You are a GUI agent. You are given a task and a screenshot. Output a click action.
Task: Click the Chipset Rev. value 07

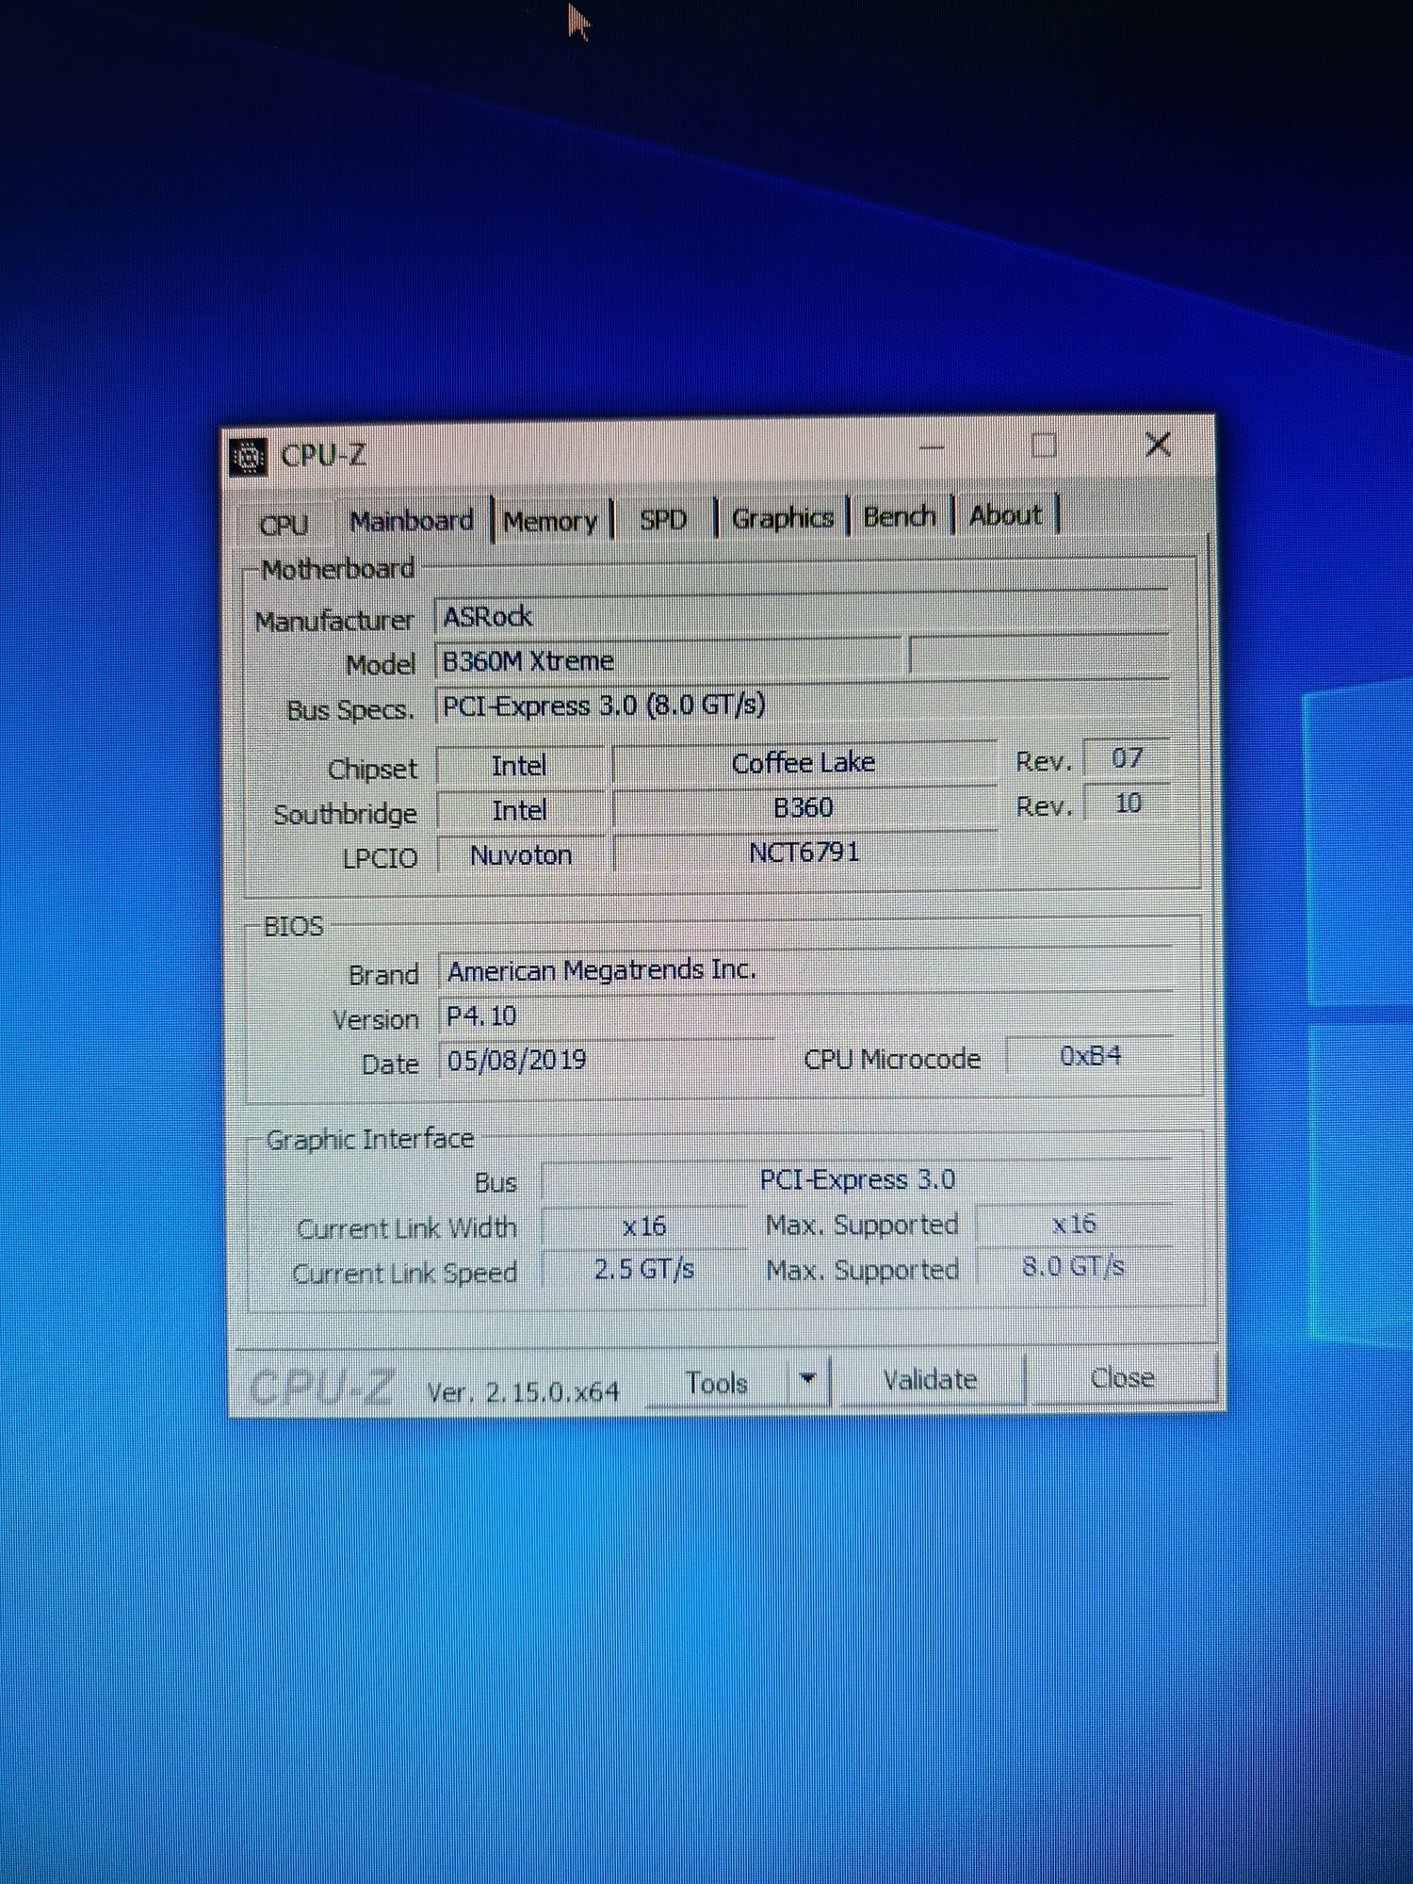tap(1127, 758)
